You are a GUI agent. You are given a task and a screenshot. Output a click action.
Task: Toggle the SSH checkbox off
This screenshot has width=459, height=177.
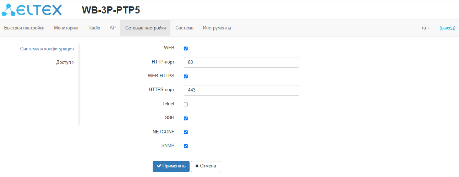click(x=186, y=118)
